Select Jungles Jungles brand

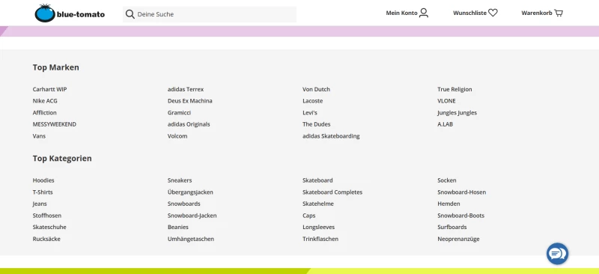tap(457, 113)
